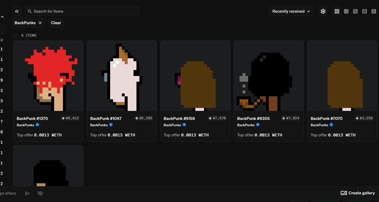Click the verified badge on BackPunk #1067
The image size is (379, 202).
111,125
